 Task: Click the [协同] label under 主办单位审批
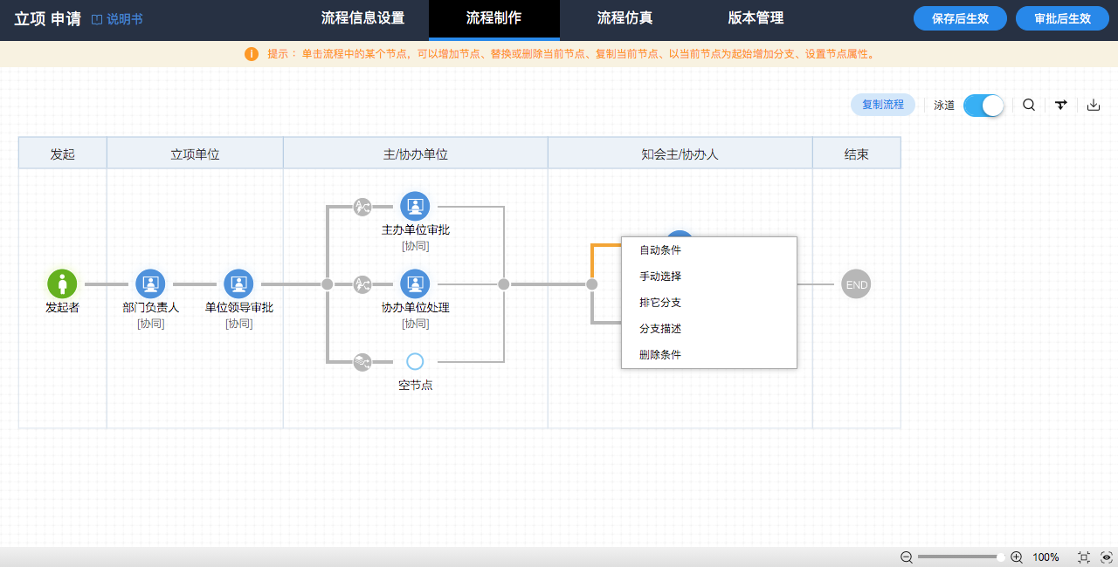tap(415, 246)
